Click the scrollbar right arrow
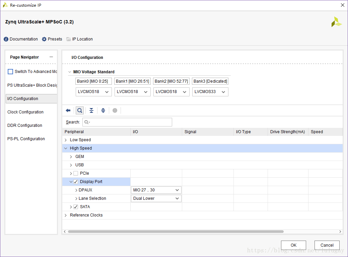The image size is (348, 257). pos(340,232)
